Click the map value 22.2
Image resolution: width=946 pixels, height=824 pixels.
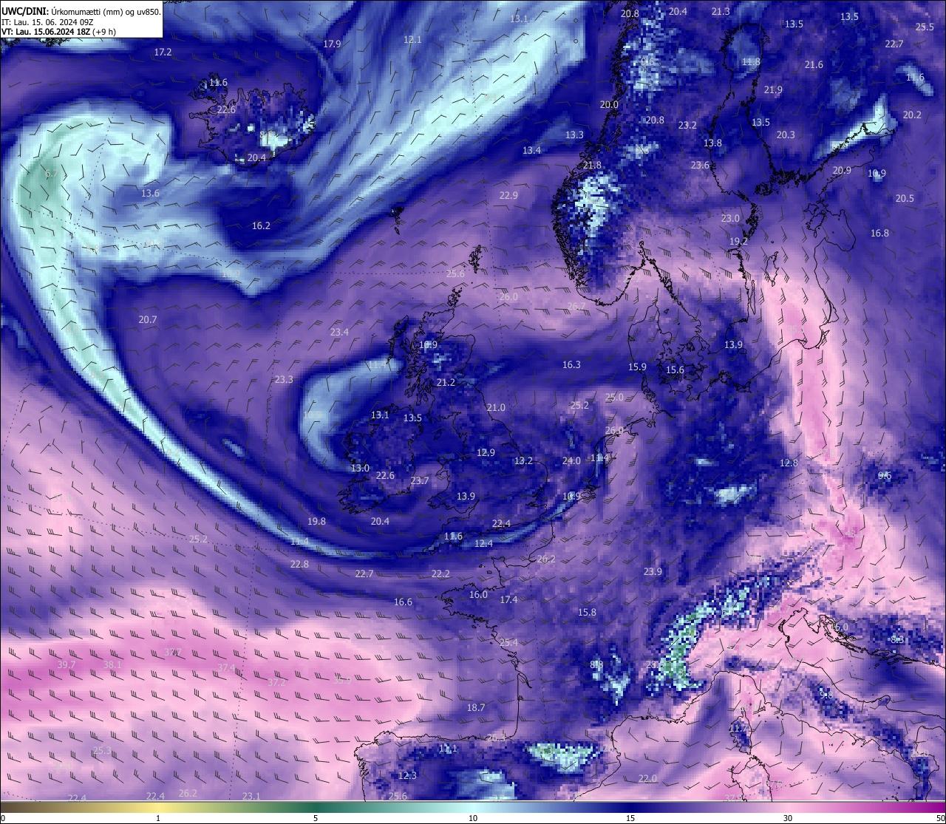click(440, 574)
